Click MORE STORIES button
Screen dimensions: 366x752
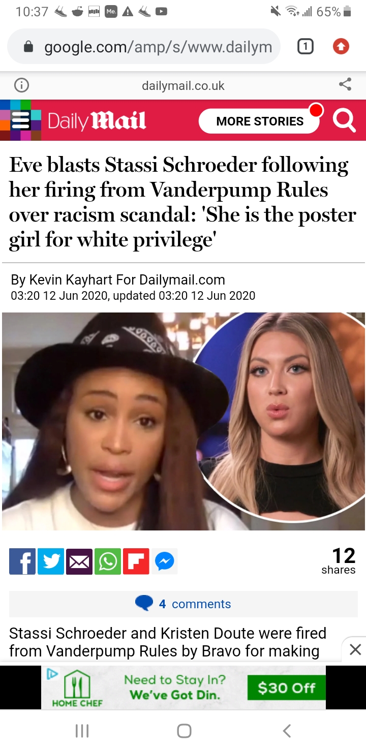coord(260,121)
